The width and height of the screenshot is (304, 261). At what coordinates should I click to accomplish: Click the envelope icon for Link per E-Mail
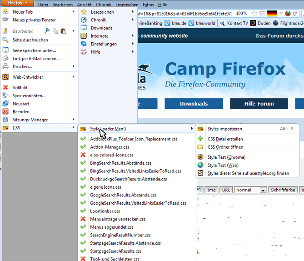[x=5, y=58]
